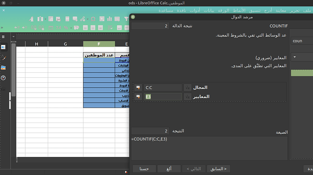The height and width of the screenshot is (175, 313).
Task: Open the تحرير menu
Action: point(294,10)
